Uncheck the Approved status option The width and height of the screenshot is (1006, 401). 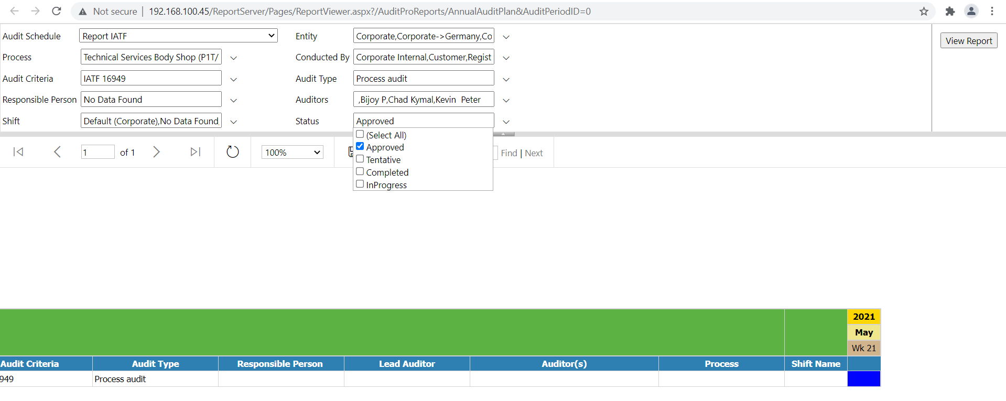click(360, 146)
